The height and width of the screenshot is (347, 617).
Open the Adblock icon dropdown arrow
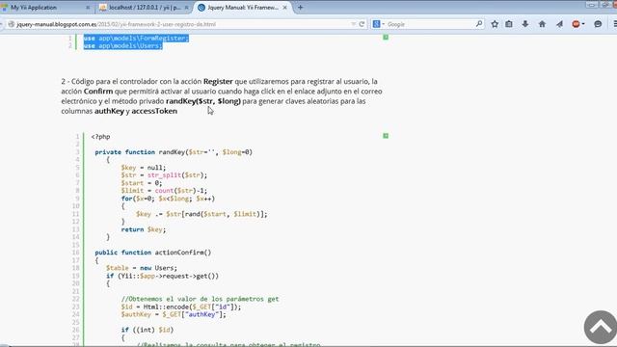tap(583, 24)
